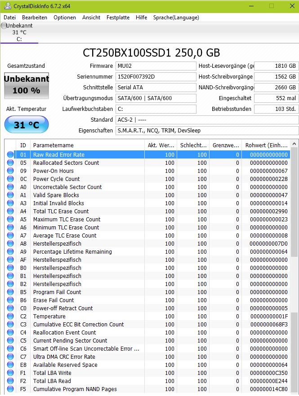Open the Sprache(Language) menu

(176, 18)
